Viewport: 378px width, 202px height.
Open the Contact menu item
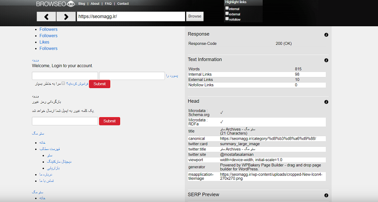[x=123, y=4]
